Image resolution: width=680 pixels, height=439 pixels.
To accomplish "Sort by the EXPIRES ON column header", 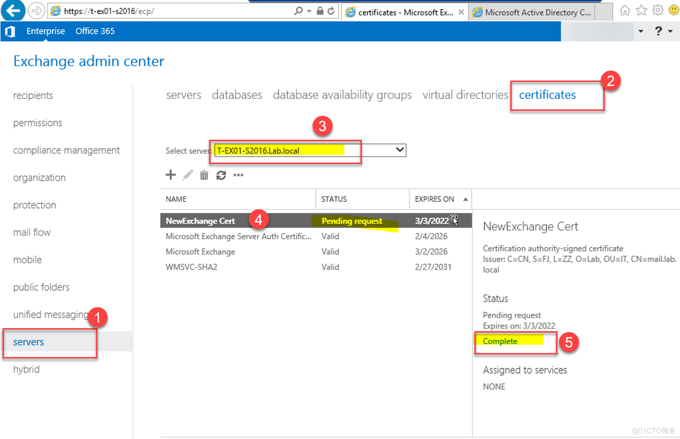I will pos(441,199).
